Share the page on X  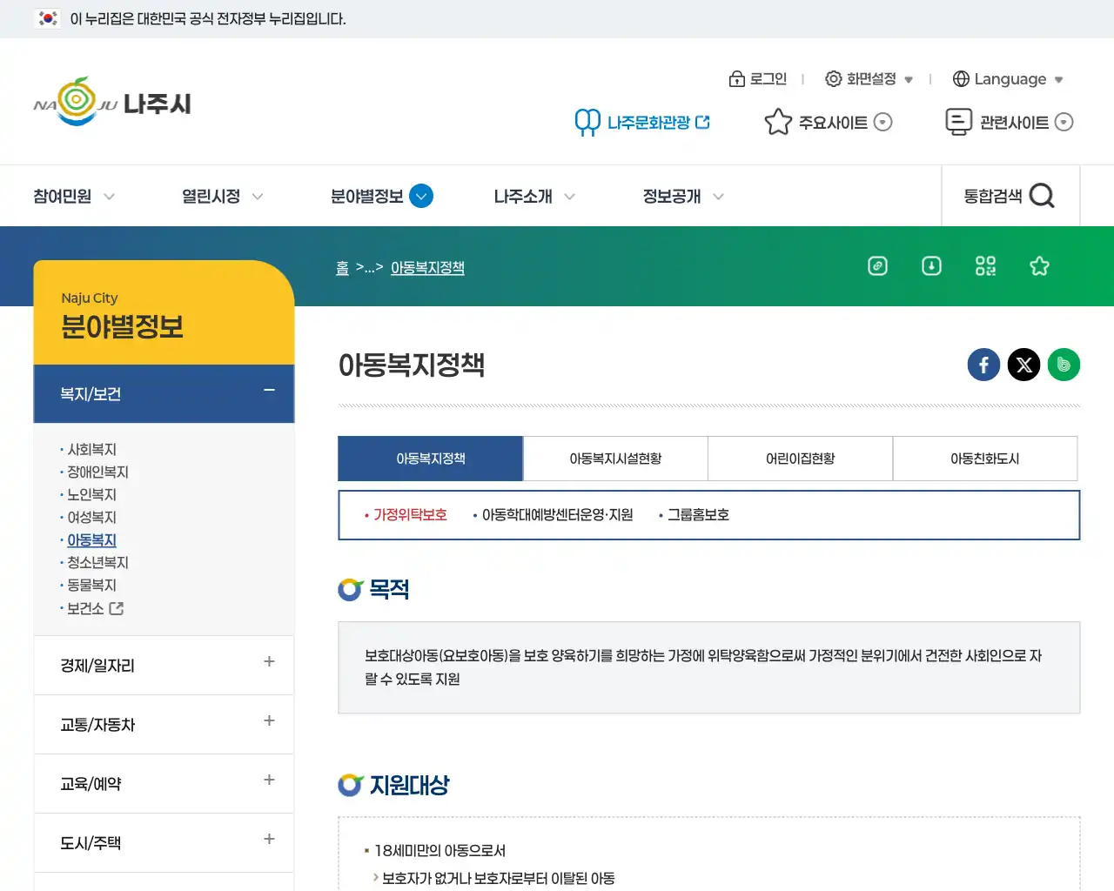click(1023, 365)
